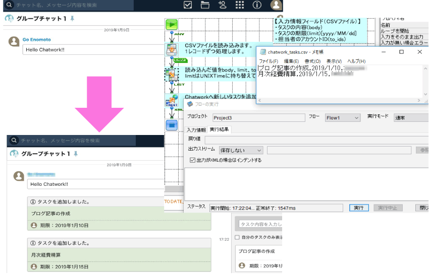Maximize the Notepad chatwork_tasks.csv window
This screenshot has height=275, width=429.
(401, 52)
